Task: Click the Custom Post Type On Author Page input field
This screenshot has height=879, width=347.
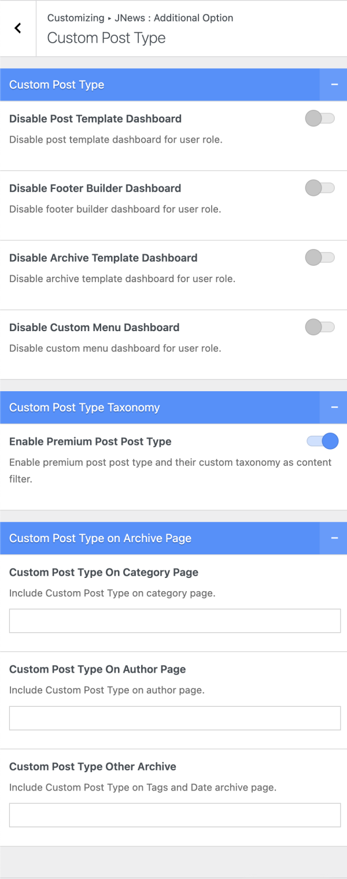Action: [x=173, y=717]
